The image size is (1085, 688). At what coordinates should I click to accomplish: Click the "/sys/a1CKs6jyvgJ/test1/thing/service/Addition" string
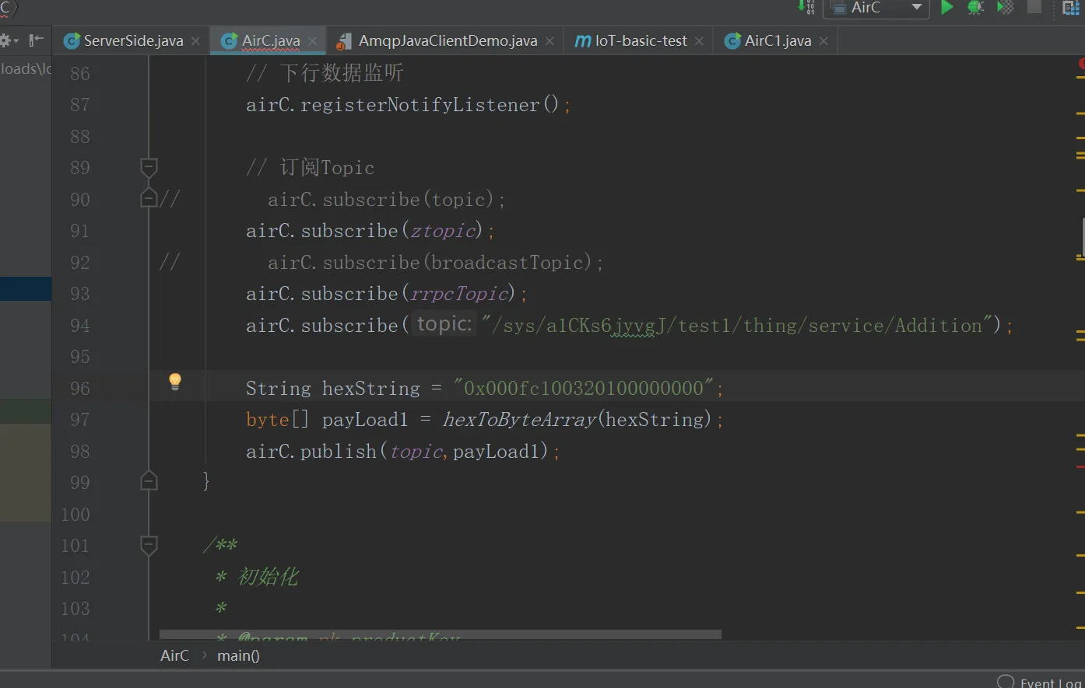(x=736, y=326)
